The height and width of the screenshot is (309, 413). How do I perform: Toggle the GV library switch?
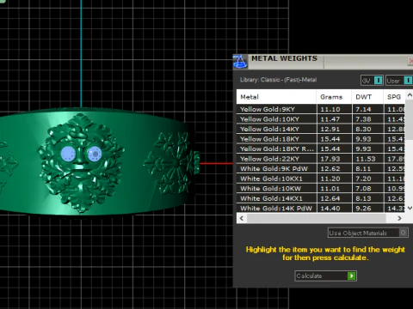[372, 81]
